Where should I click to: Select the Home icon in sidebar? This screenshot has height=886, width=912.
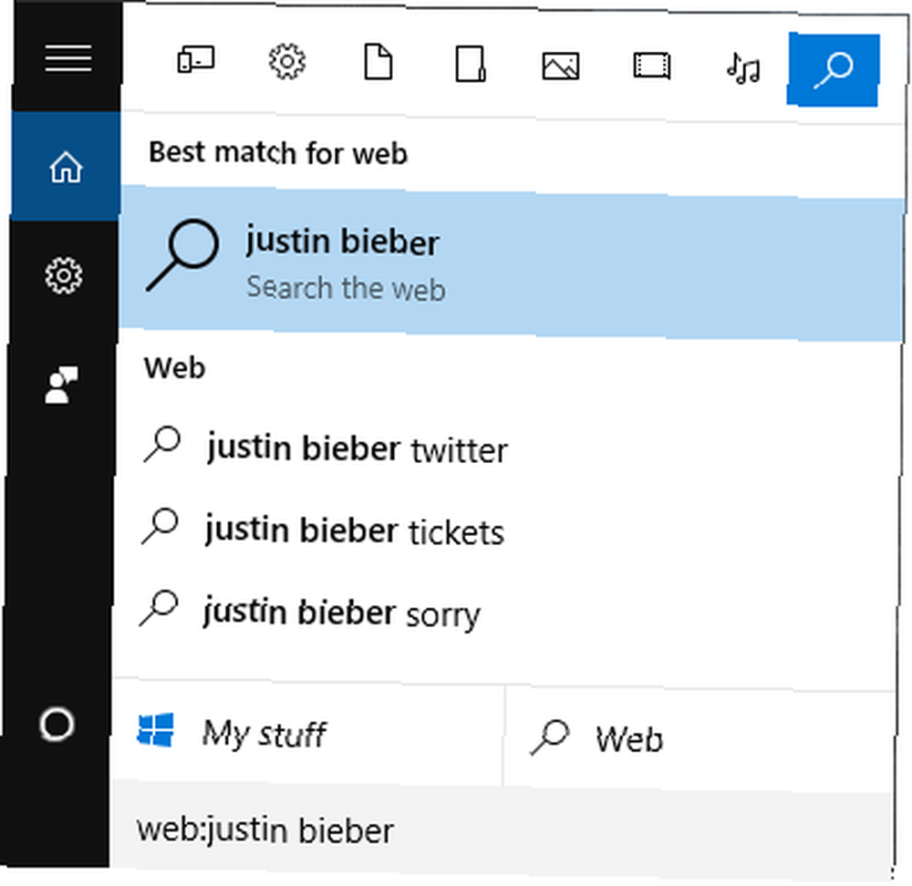tap(66, 167)
